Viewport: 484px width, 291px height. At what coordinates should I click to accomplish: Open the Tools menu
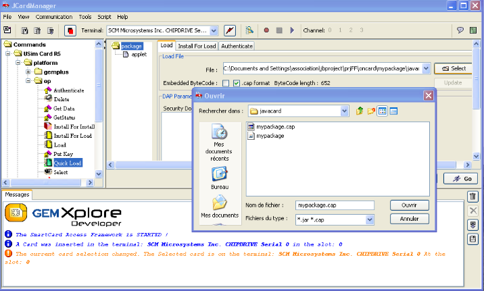pyautogui.click(x=85, y=17)
